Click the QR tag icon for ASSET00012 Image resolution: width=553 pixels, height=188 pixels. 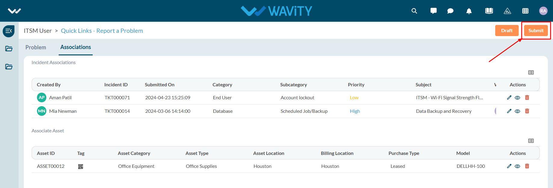(81, 166)
